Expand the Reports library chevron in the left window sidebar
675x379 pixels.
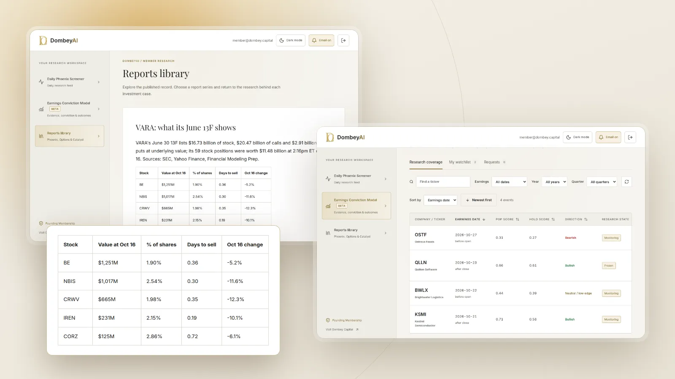[x=99, y=136]
